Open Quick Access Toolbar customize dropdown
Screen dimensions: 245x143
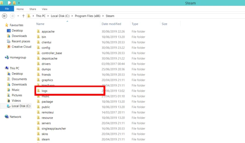pos(19,3)
